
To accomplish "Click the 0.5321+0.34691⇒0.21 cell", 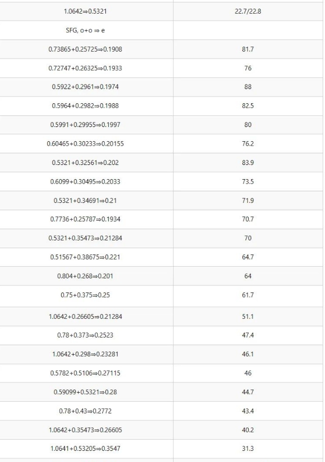I will coord(85,200).
